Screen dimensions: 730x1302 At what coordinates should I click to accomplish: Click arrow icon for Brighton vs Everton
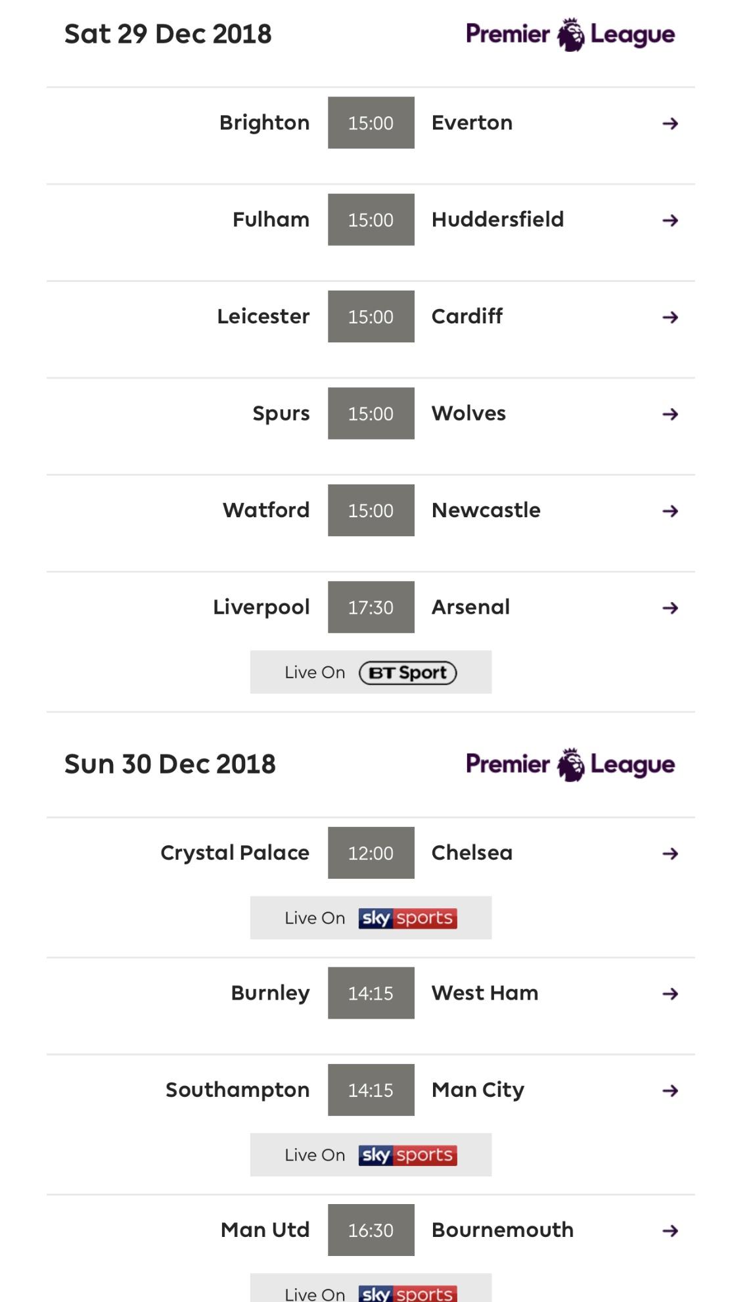[x=670, y=124]
